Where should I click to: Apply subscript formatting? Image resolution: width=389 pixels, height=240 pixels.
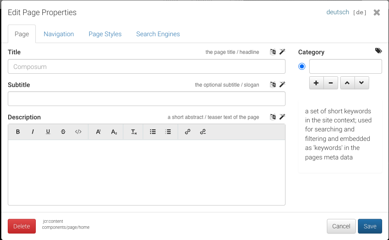click(114, 132)
